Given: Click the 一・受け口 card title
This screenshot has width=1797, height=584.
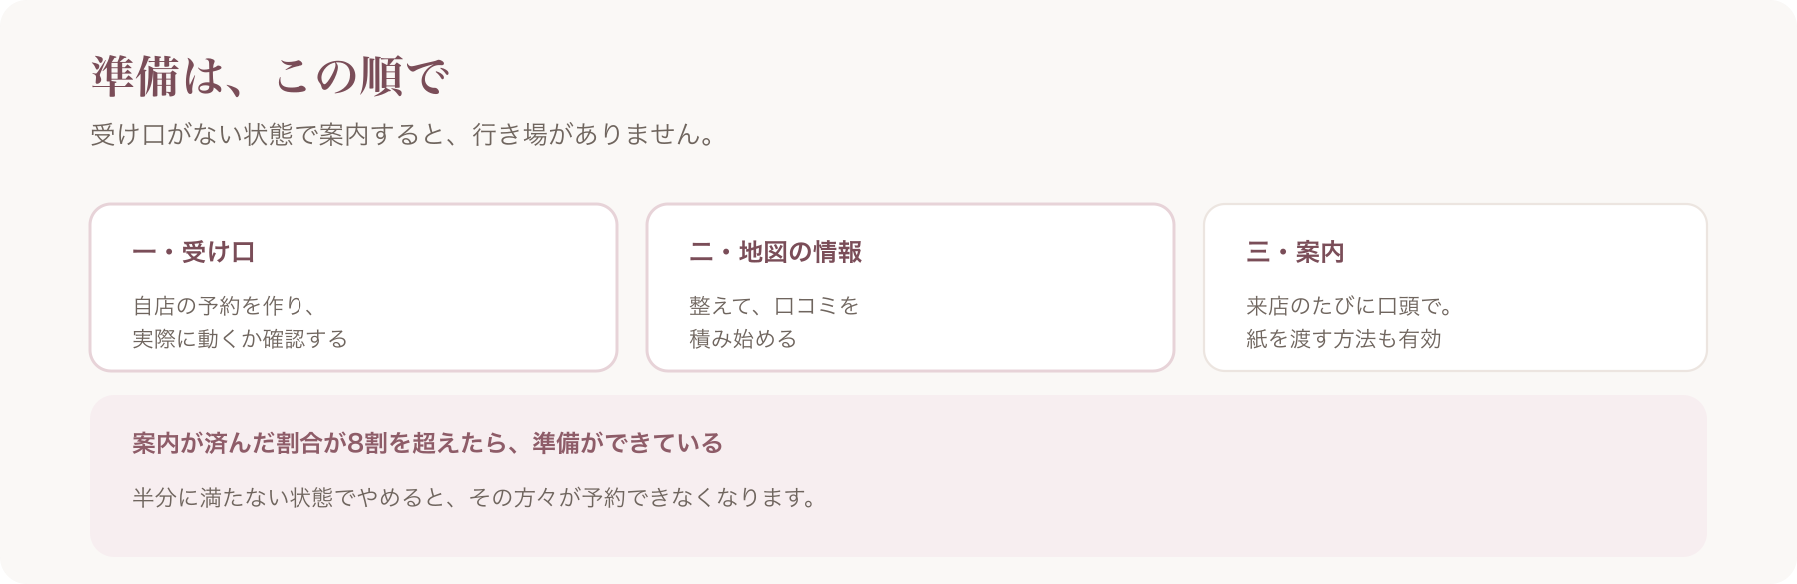Looking at the screenshot, I should coord(194,252).
